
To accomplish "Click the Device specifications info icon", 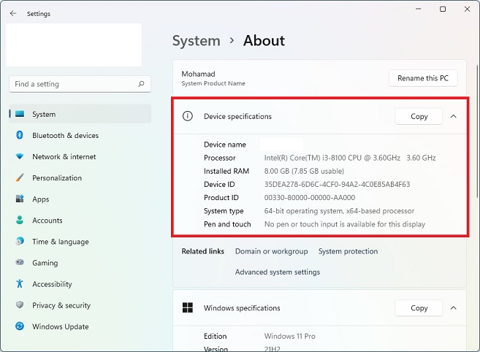I will point(188,116).
